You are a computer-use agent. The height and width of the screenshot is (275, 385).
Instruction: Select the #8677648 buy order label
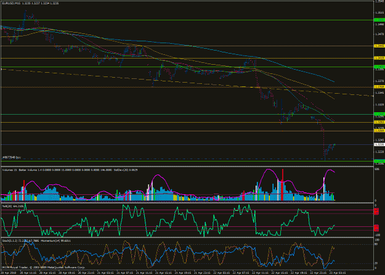pos(12,157)
